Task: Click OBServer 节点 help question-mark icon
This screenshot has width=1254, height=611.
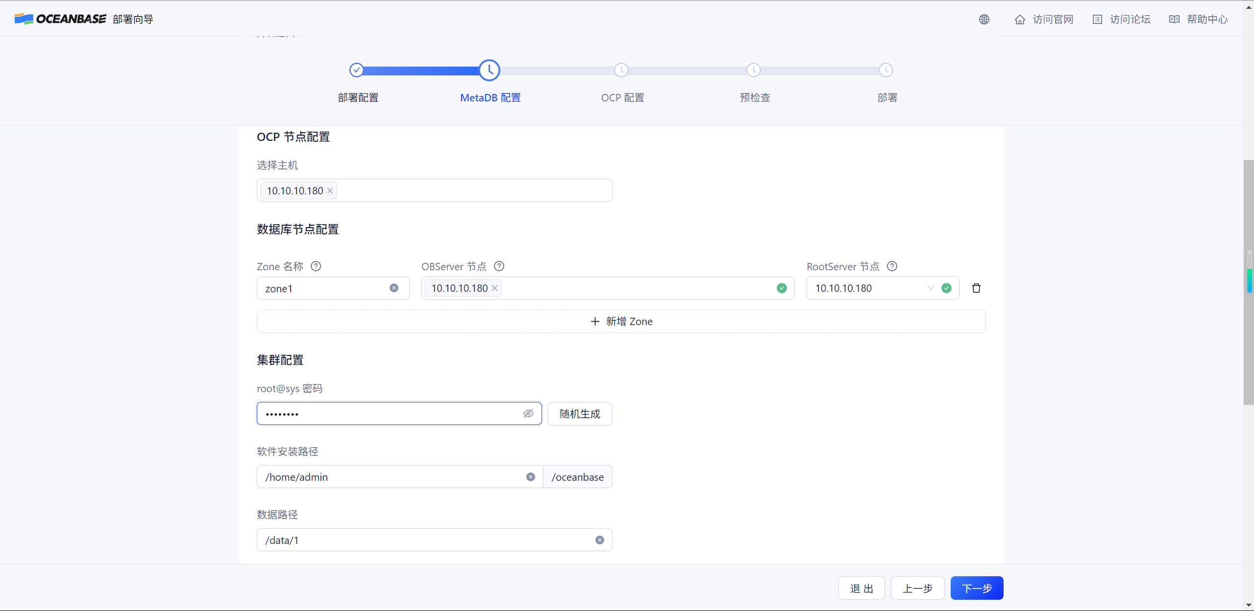Action: (x=499, y=266)
